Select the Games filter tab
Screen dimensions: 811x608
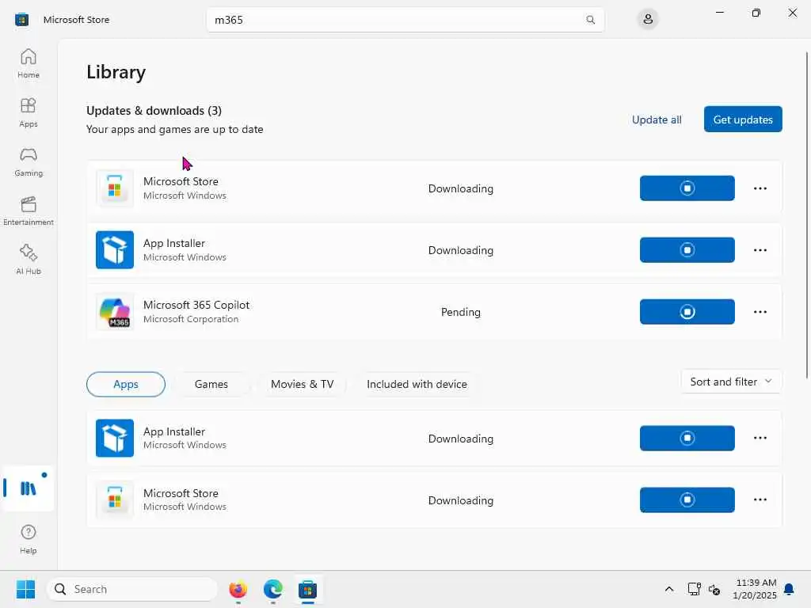(211, 384)
